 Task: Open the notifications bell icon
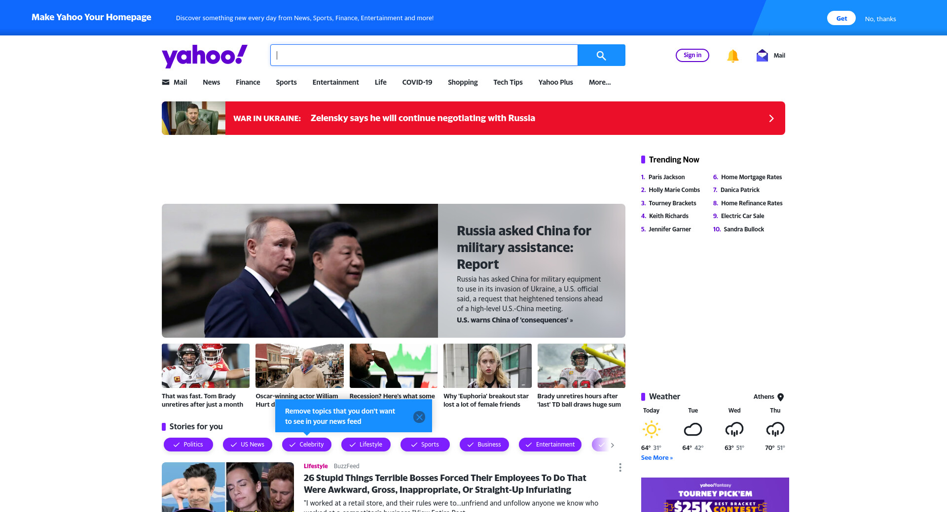coord(733,56)
